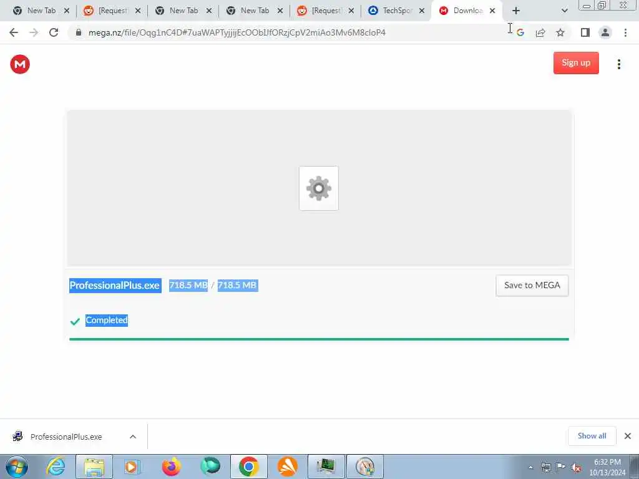Click the network tray icon

tap(545, 468)
